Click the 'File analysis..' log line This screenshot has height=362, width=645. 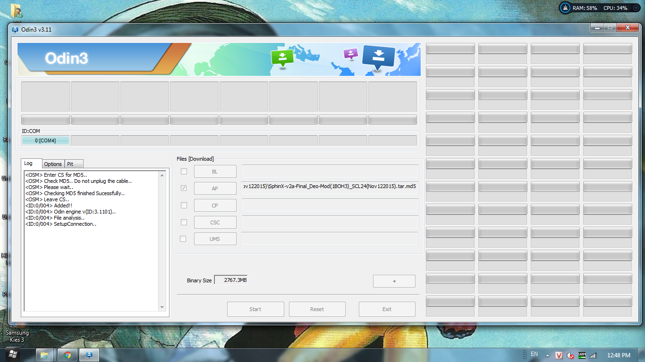tap(55, 218)
